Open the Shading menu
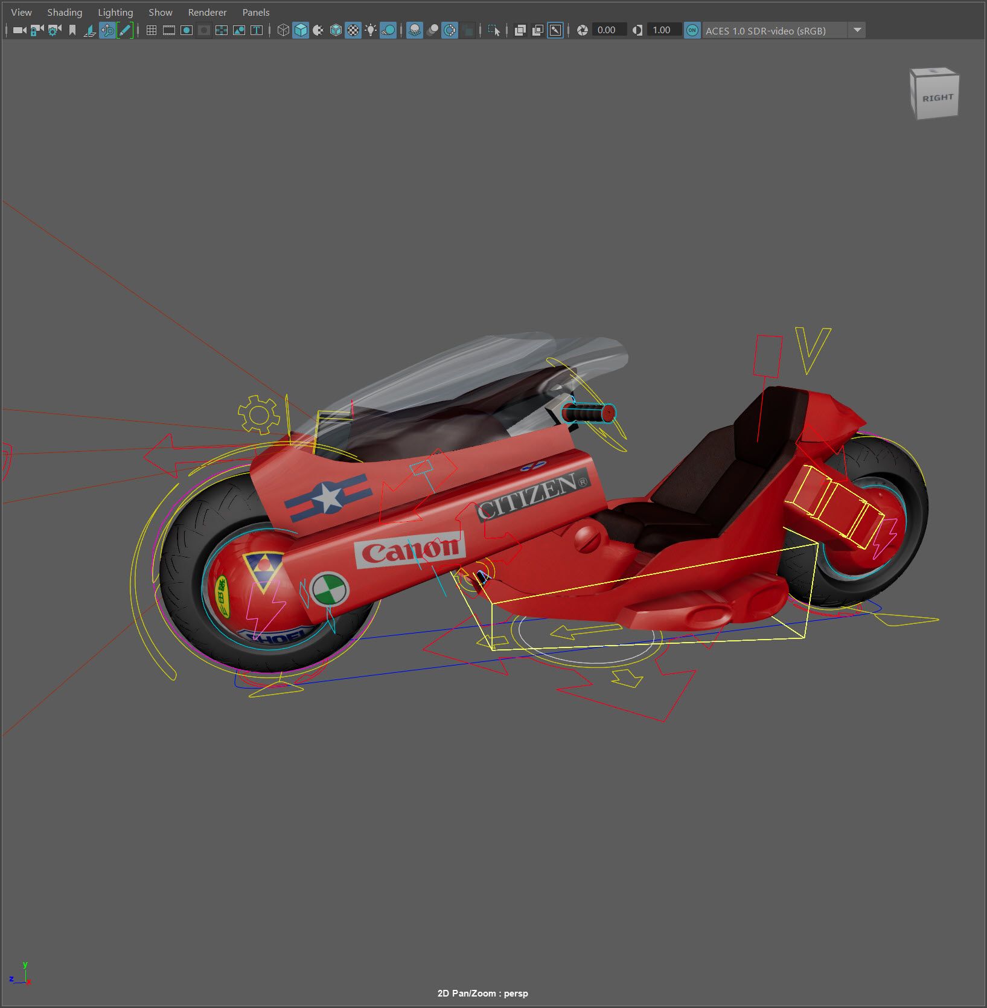The height and width of the screenshot is (1008, 987). 65,12
